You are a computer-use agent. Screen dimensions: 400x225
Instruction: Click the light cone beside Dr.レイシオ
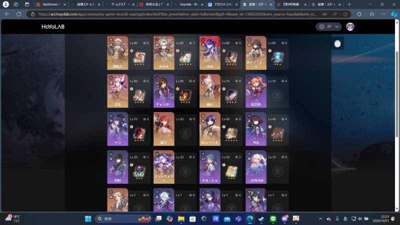click(231, 134)
